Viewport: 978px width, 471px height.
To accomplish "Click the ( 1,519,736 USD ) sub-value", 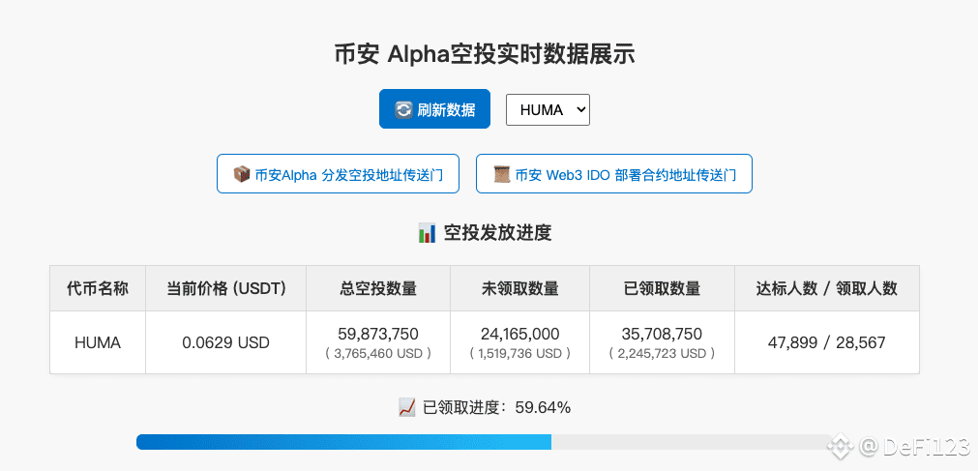I will pyautogui.click(x=519, y=353).
